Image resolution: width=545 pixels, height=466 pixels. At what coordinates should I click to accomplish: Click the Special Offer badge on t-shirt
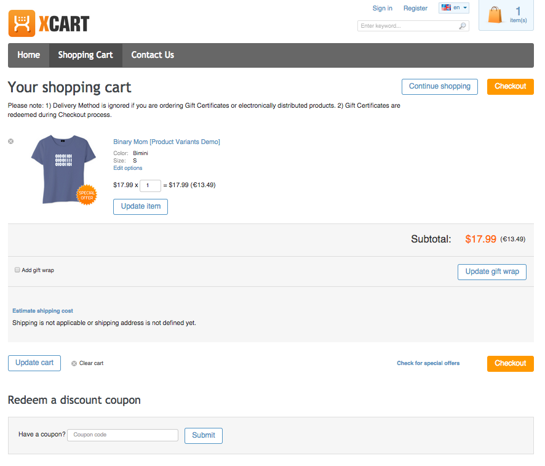87,195
